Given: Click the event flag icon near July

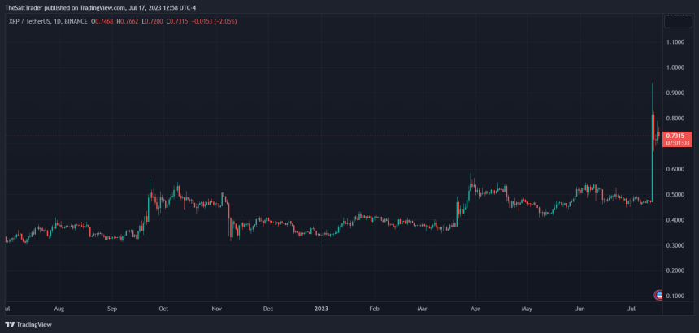Looking at the screenshot, I should pyautogui.click(x=658, y=295).
